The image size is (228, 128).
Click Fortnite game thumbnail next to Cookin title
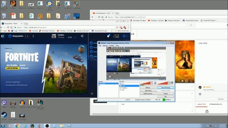pyautogui.click(x=54, y=36)
